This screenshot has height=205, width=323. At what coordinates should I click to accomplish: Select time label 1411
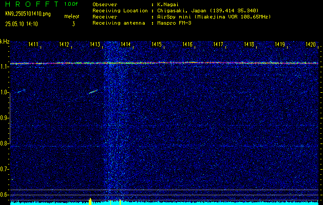click(33, 44)
